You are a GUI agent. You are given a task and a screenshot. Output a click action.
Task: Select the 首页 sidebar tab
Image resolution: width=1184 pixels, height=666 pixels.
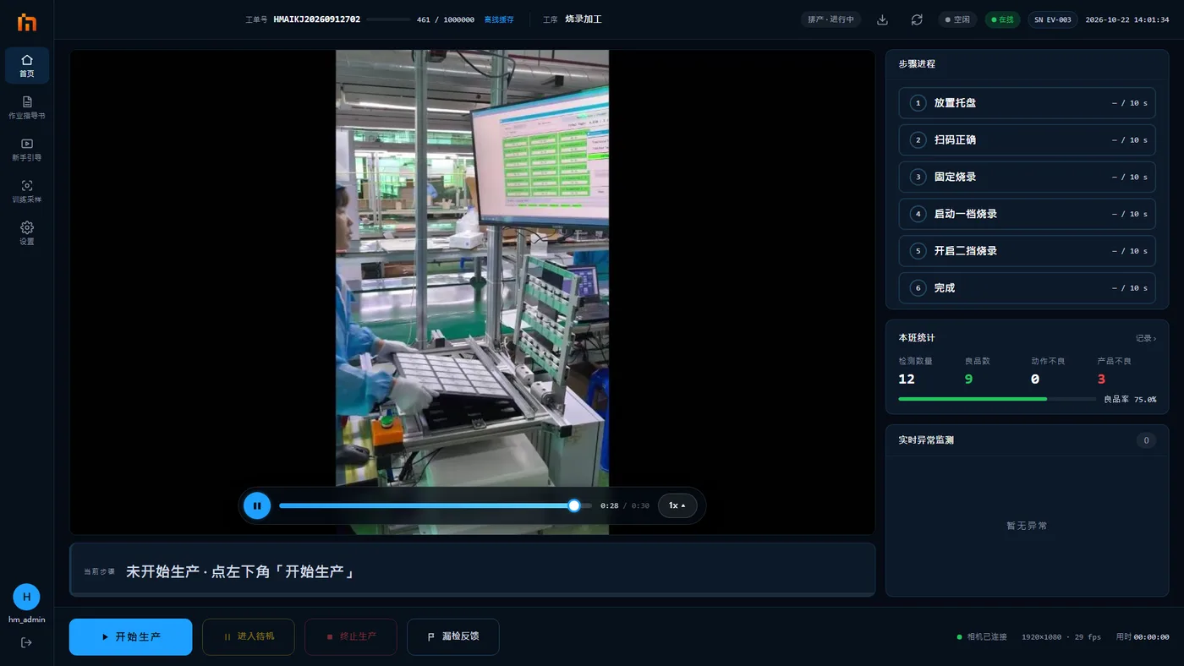[27, 65]
